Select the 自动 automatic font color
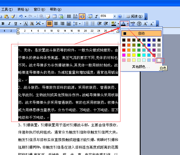Viewport: 180px width, 155px height. [141, 33]
